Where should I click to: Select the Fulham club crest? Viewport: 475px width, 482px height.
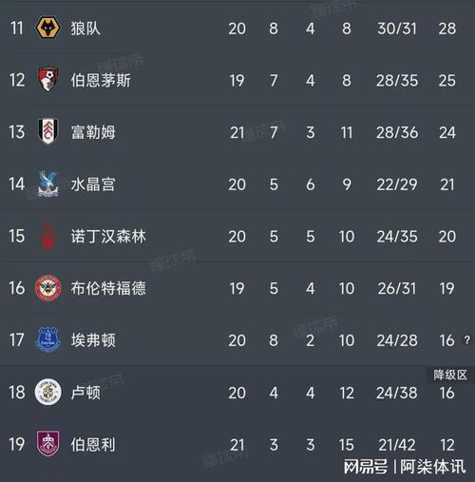point(48,131)
